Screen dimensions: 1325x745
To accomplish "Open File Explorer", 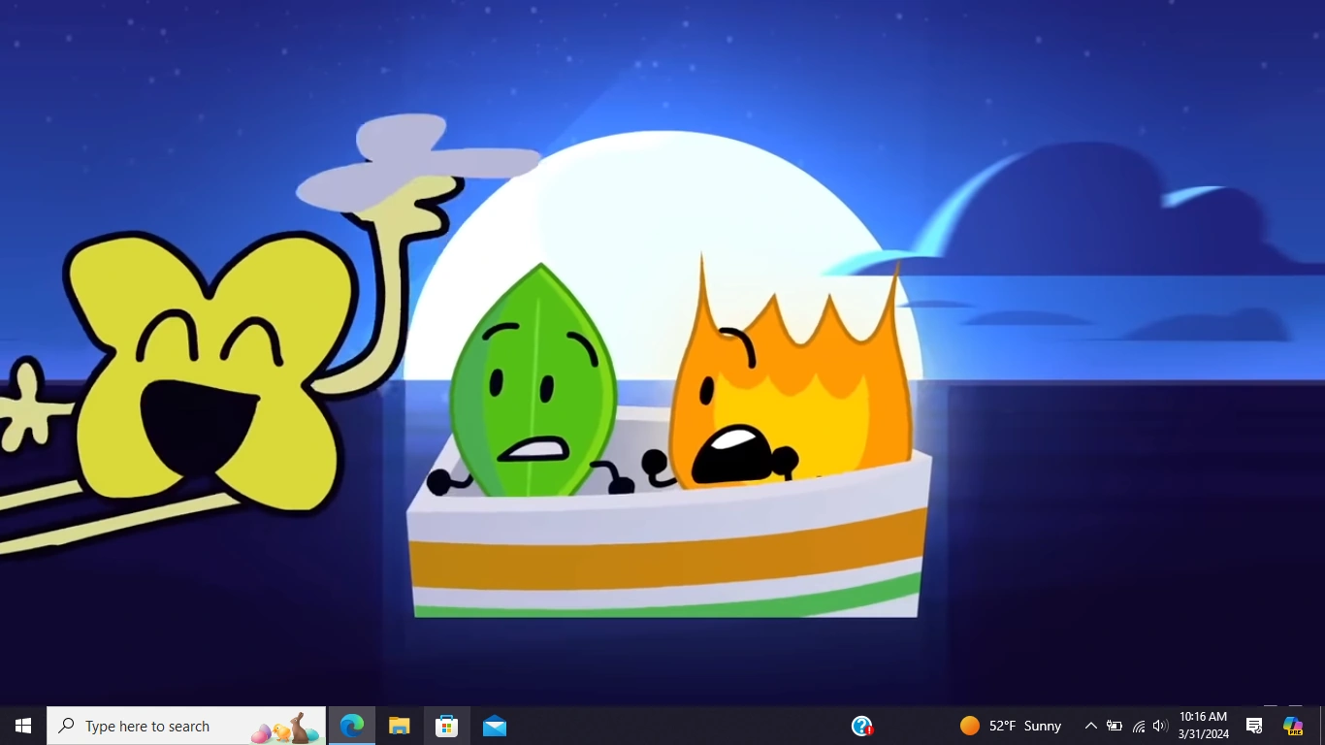I will click(x=399, y=725).
